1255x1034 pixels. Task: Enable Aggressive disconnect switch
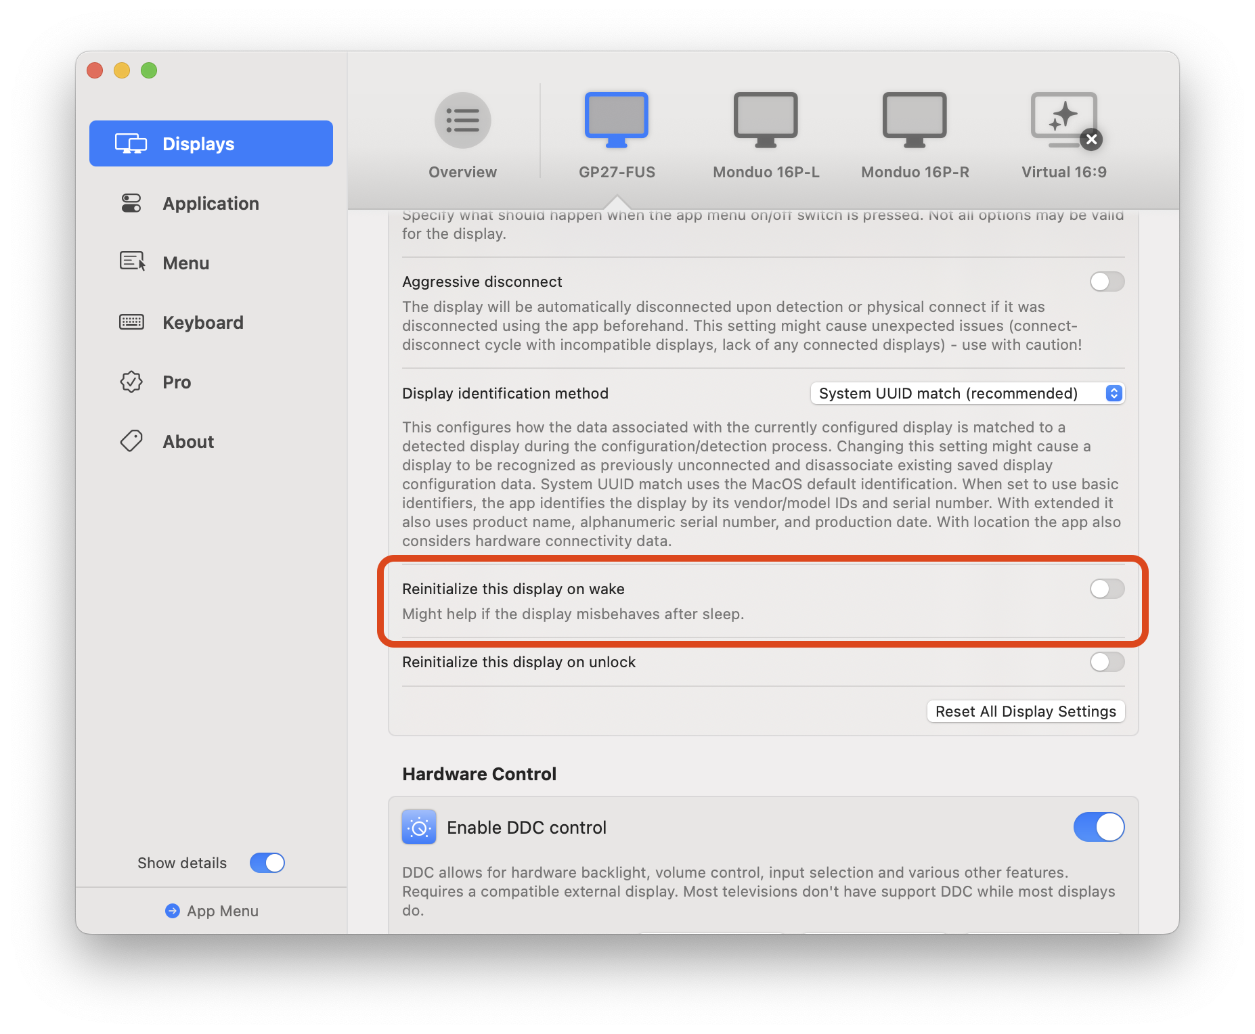point(1107,282)
